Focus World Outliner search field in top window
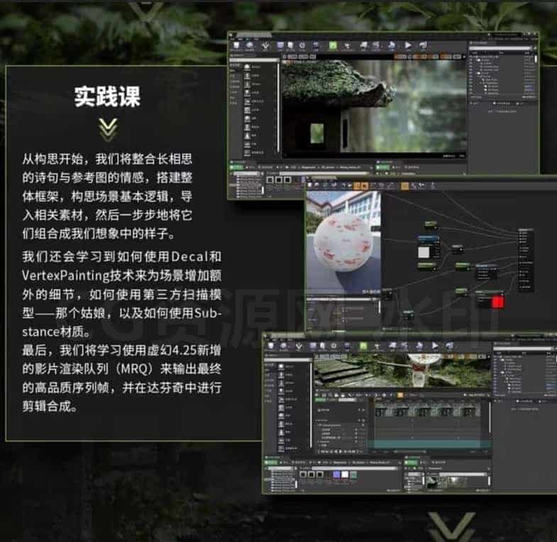Viewport: 557px width, 542px height. click(502, 48)
